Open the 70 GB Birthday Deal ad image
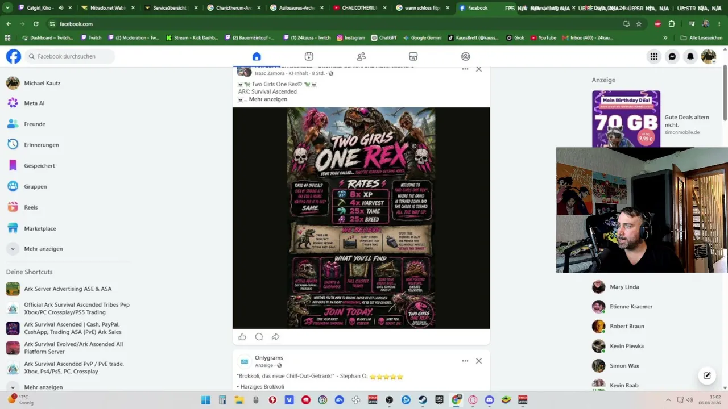The height and width of the screenshot is (409, 728). [626, 119]
